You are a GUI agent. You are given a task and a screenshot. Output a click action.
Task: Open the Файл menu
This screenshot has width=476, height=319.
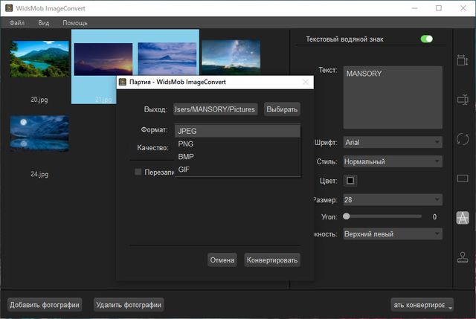(x=17, y=23)
